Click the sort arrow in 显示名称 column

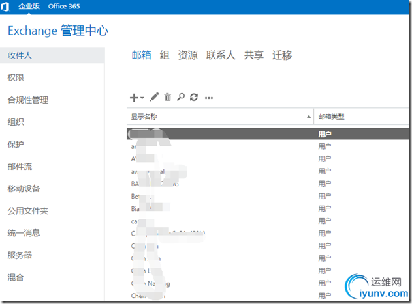(309, 117)
